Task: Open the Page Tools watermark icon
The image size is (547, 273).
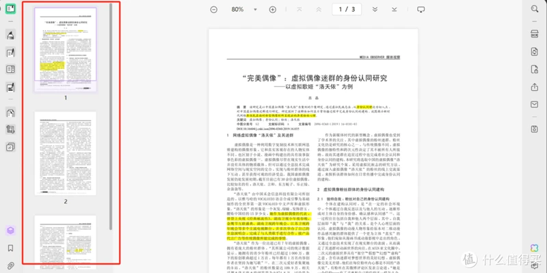Action: click(10, 147)
